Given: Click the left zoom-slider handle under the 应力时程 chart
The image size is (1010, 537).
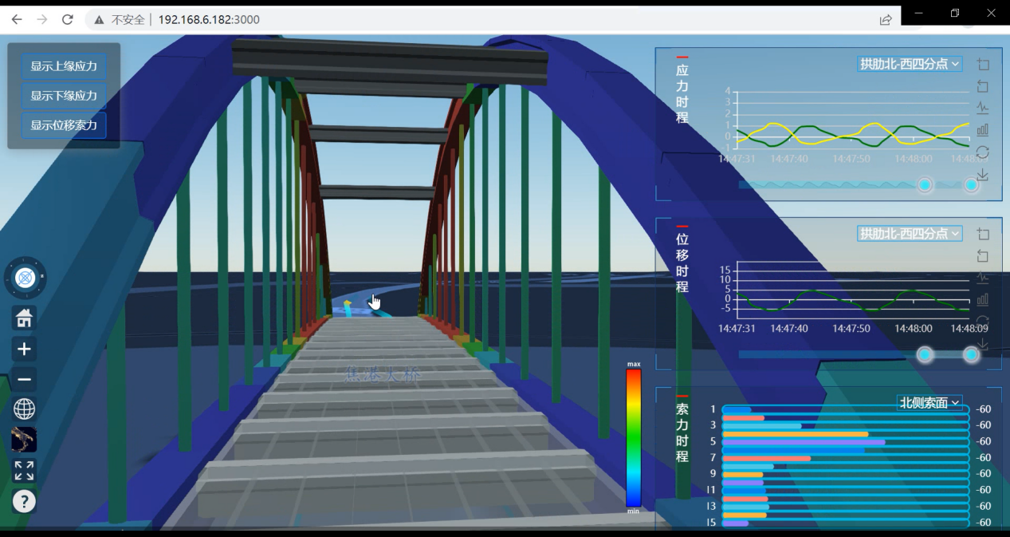Looking at the screenshot, I should pos(925,185).
